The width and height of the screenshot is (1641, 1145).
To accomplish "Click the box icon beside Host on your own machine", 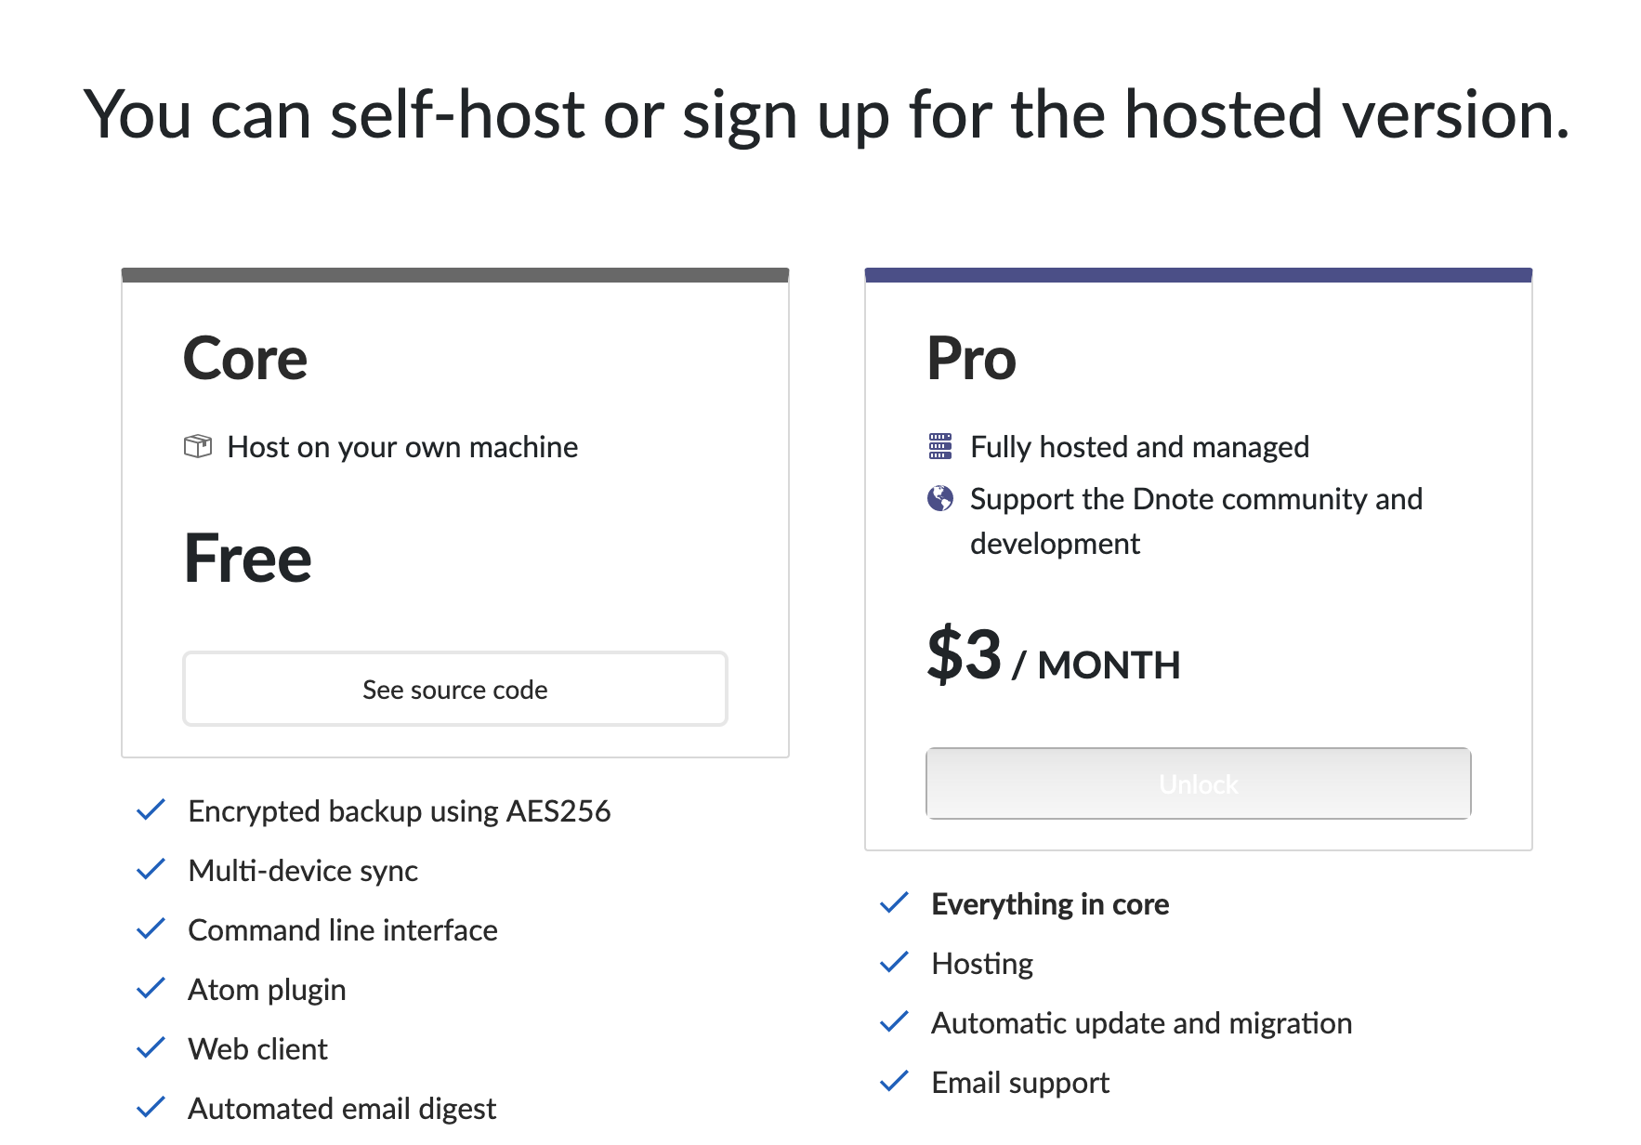I will tap(197, 447).
